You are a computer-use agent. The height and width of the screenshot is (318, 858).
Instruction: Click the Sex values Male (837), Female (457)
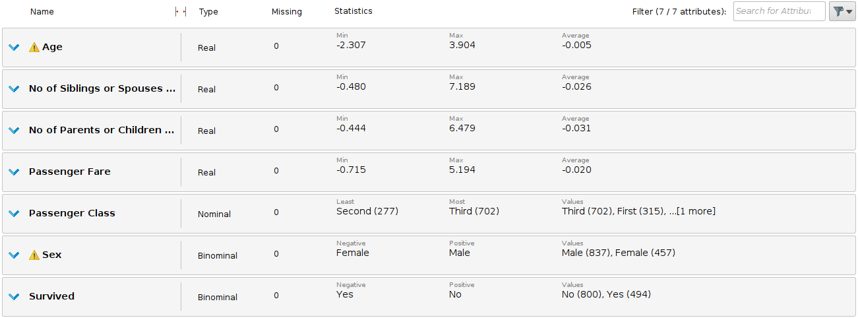click(618, 253)
